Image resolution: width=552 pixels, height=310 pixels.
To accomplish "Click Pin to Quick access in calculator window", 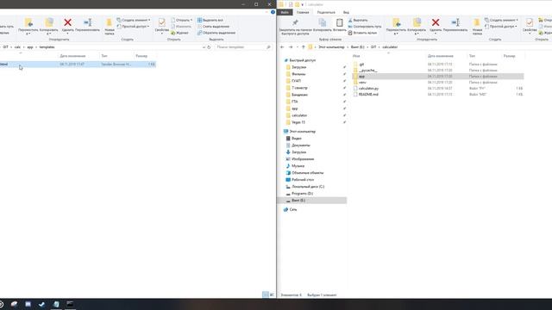I will tap(295, 27).
